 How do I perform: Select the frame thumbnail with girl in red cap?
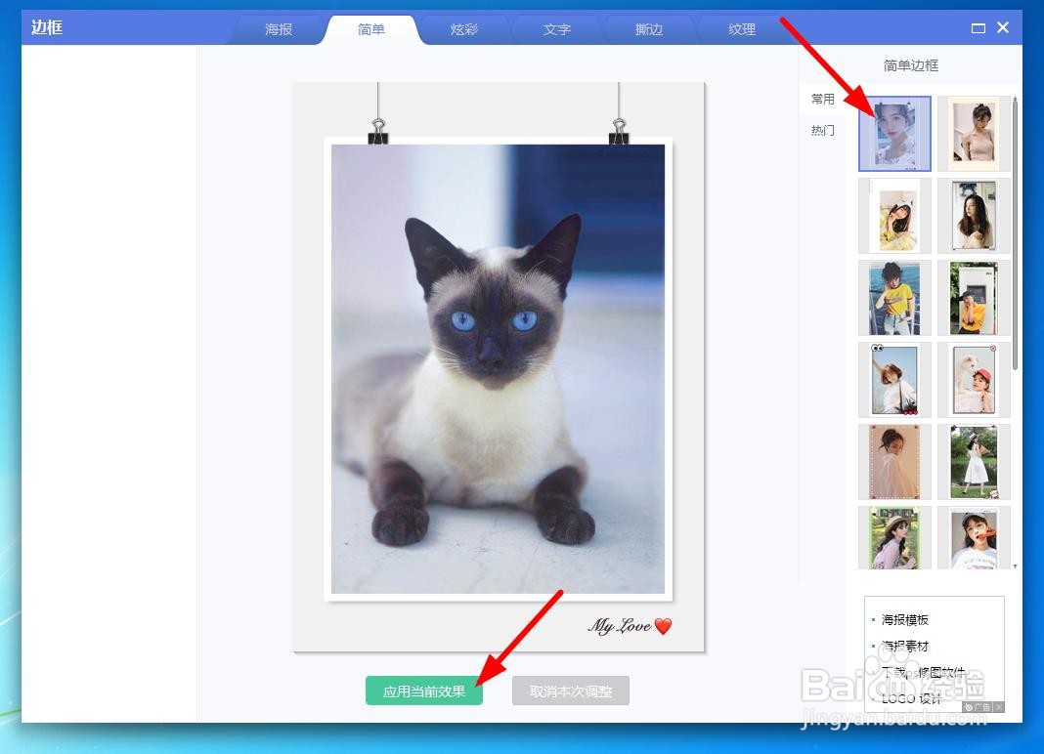[974, 380]
